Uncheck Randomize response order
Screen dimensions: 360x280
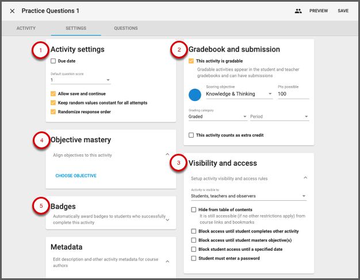coord(53,112)
